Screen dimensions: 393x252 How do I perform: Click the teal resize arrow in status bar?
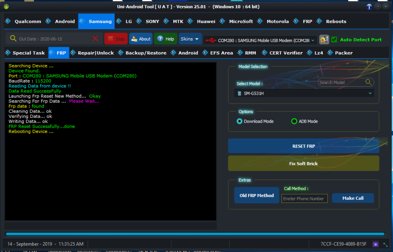pos(385,244)
